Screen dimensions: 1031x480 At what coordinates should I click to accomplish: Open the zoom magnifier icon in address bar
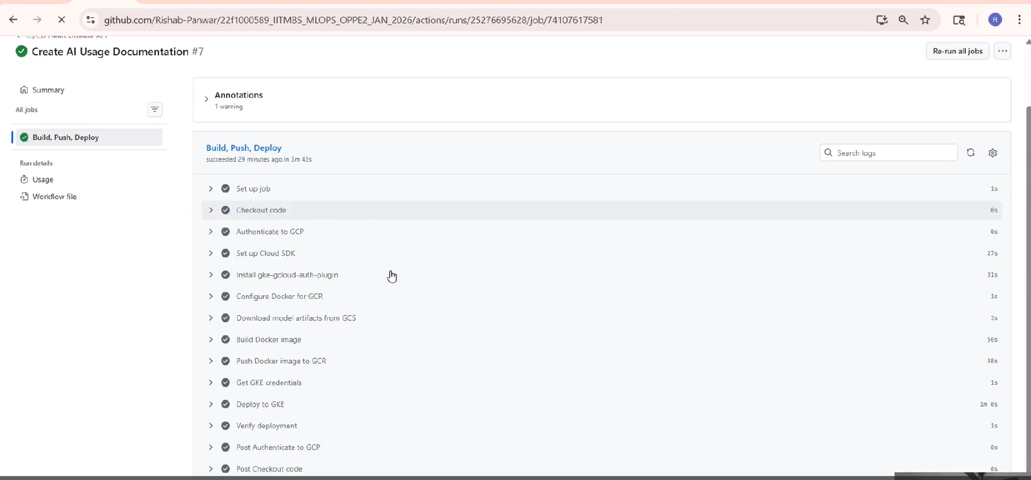pyautogui.click(x=903, y=20)
